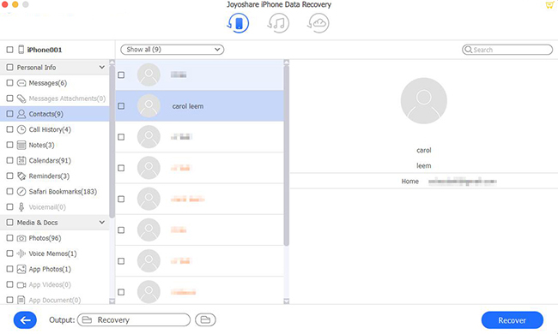
Task: Click the Messages speech bubble icon
Action: tap(21, 83)
